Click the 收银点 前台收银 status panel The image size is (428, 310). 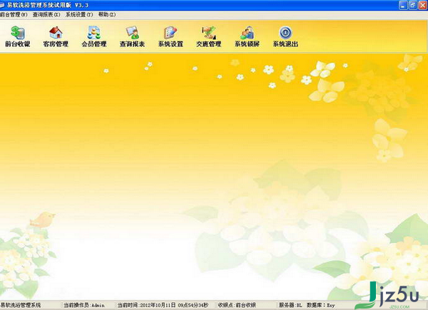tap(235, 305)
